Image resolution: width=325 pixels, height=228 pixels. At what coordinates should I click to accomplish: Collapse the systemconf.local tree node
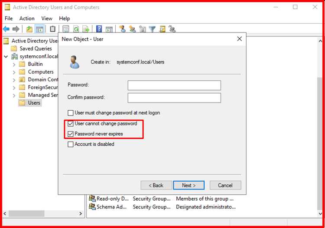6,57
